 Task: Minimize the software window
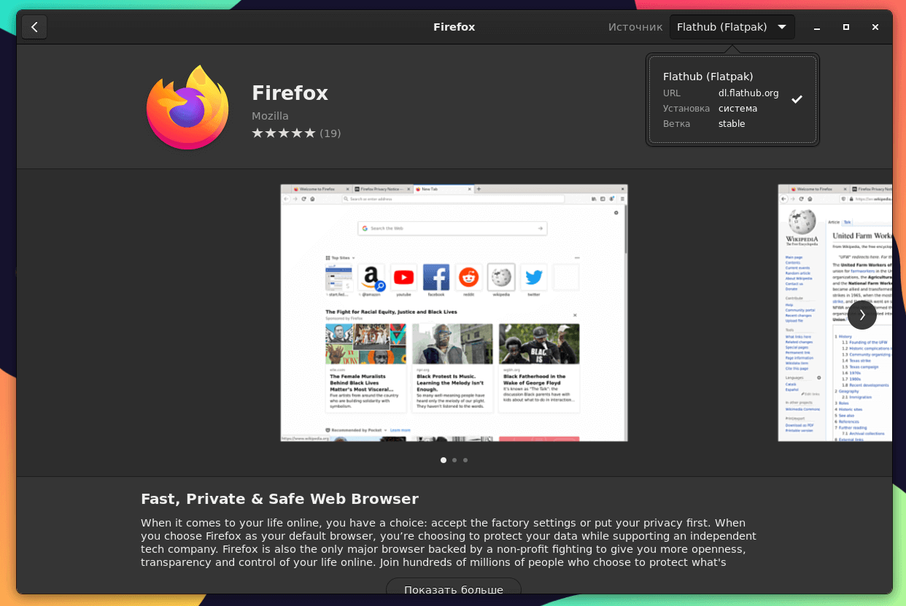pyautogui.click(x=816, y=27)
